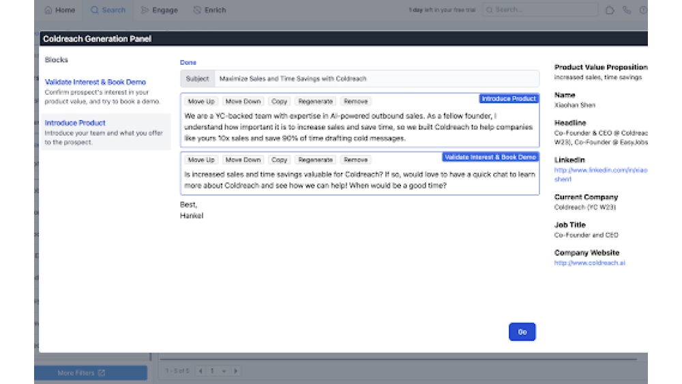The height and width of the screenshot is (384, 682).
Task: Click the Coldreach Generation Panel title bar
Action: point(344,39)
